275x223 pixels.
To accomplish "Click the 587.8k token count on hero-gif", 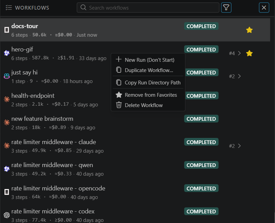I will [40, 58].
